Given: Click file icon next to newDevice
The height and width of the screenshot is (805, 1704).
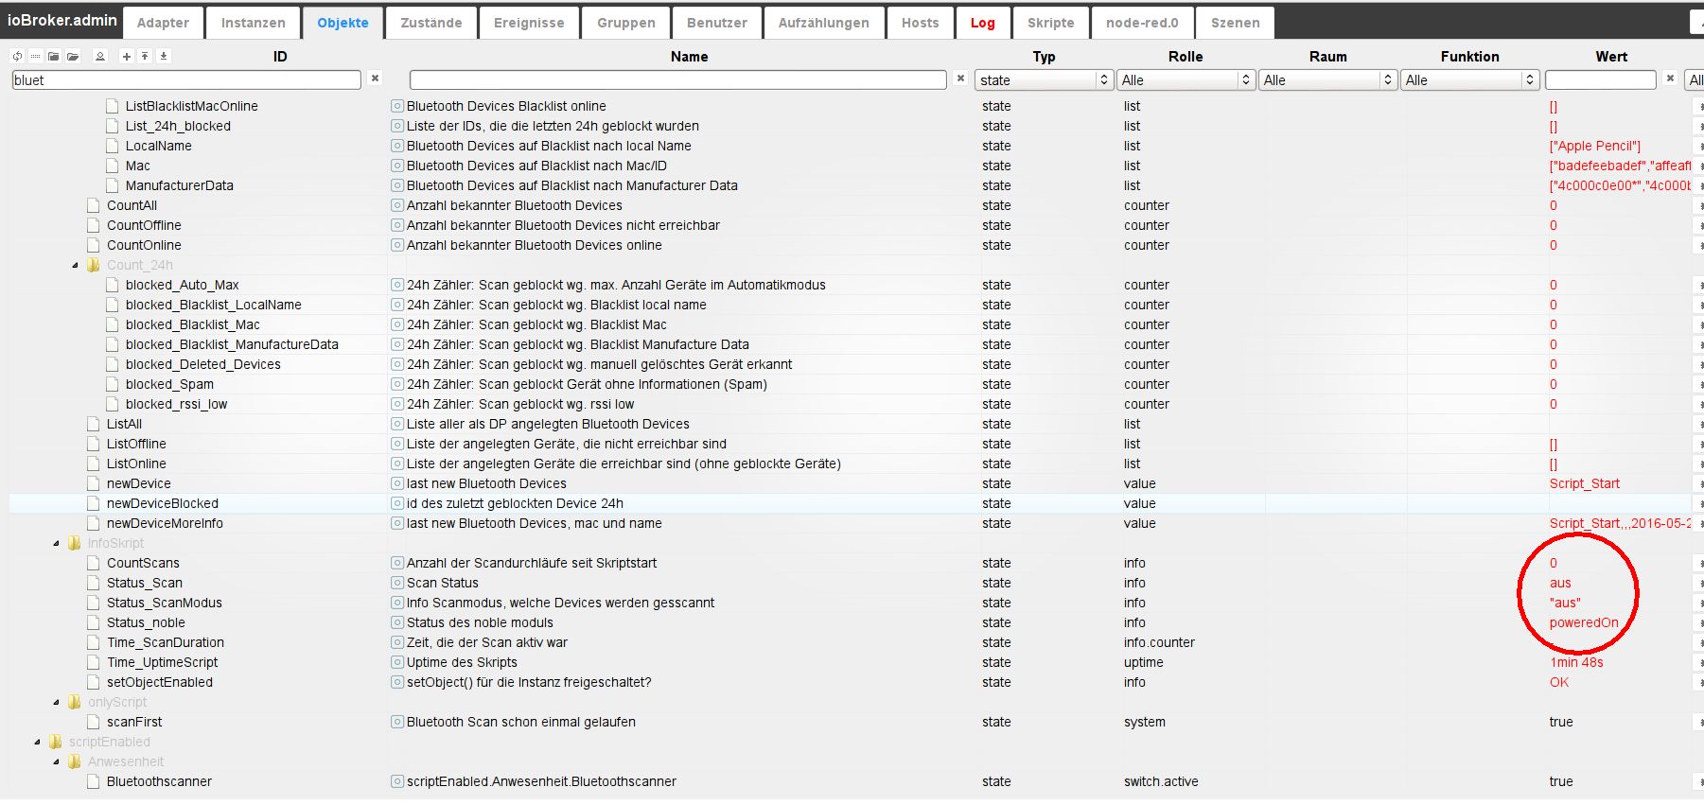Looking at the screenshot, I should (94, 483).
